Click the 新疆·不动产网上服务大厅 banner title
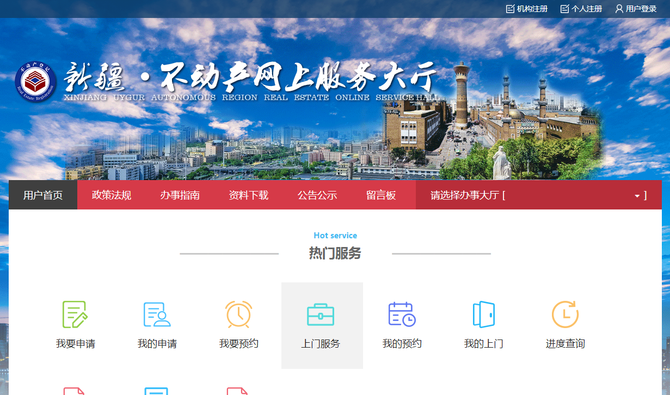Screen dimensions: 670x395 pos(251,78)
